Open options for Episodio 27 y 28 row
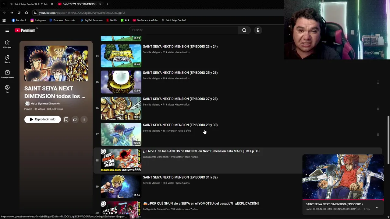 378,108
